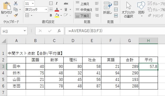The image size is (165, 96).
Task: Toggle the highlighted 下揃え bottom alignment
Action: click(x=83, y=15)
